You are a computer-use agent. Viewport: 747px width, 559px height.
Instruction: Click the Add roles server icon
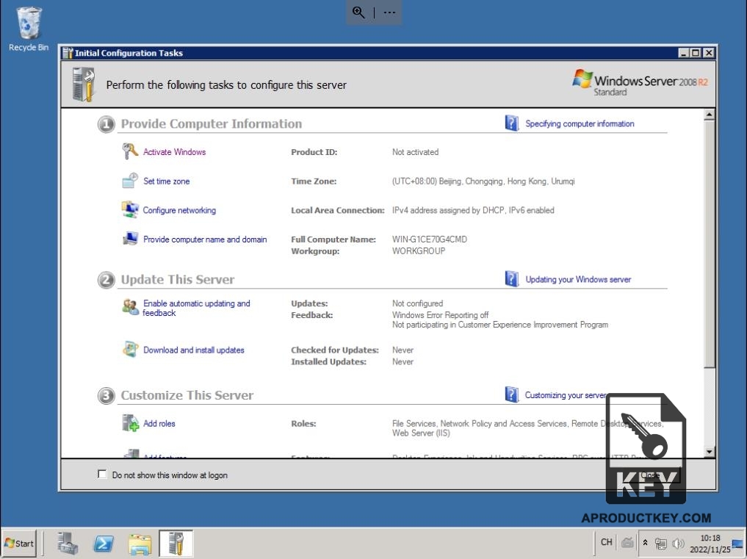(x=130, y=422)
